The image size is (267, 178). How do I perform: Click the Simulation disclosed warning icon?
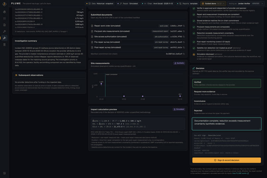[194, 54]
